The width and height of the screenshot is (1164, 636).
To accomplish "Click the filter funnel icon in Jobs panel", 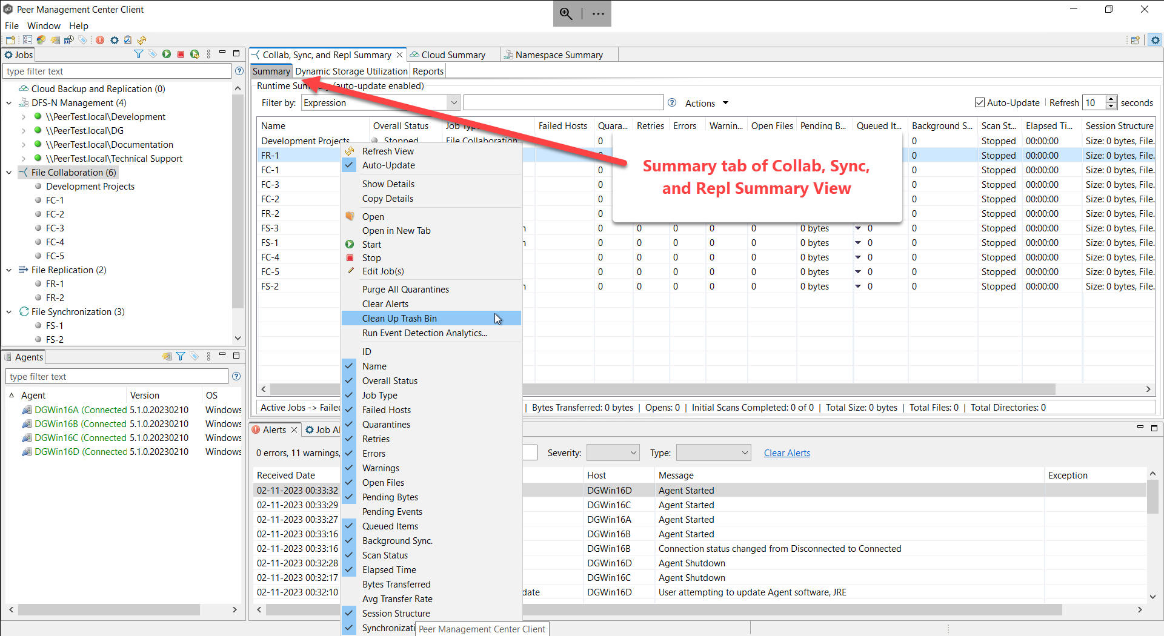I will click(139, 55).
